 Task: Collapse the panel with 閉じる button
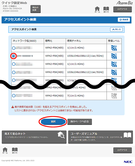tap(116, 29)
